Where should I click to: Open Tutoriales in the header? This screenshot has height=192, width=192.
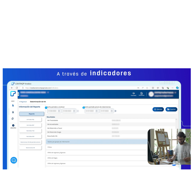pos(134,94)
